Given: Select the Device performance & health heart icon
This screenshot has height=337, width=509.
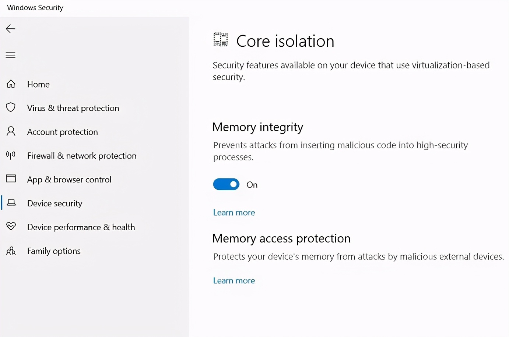Looking at the screenshot, I should pyautogui.click(x=11, y=227).
